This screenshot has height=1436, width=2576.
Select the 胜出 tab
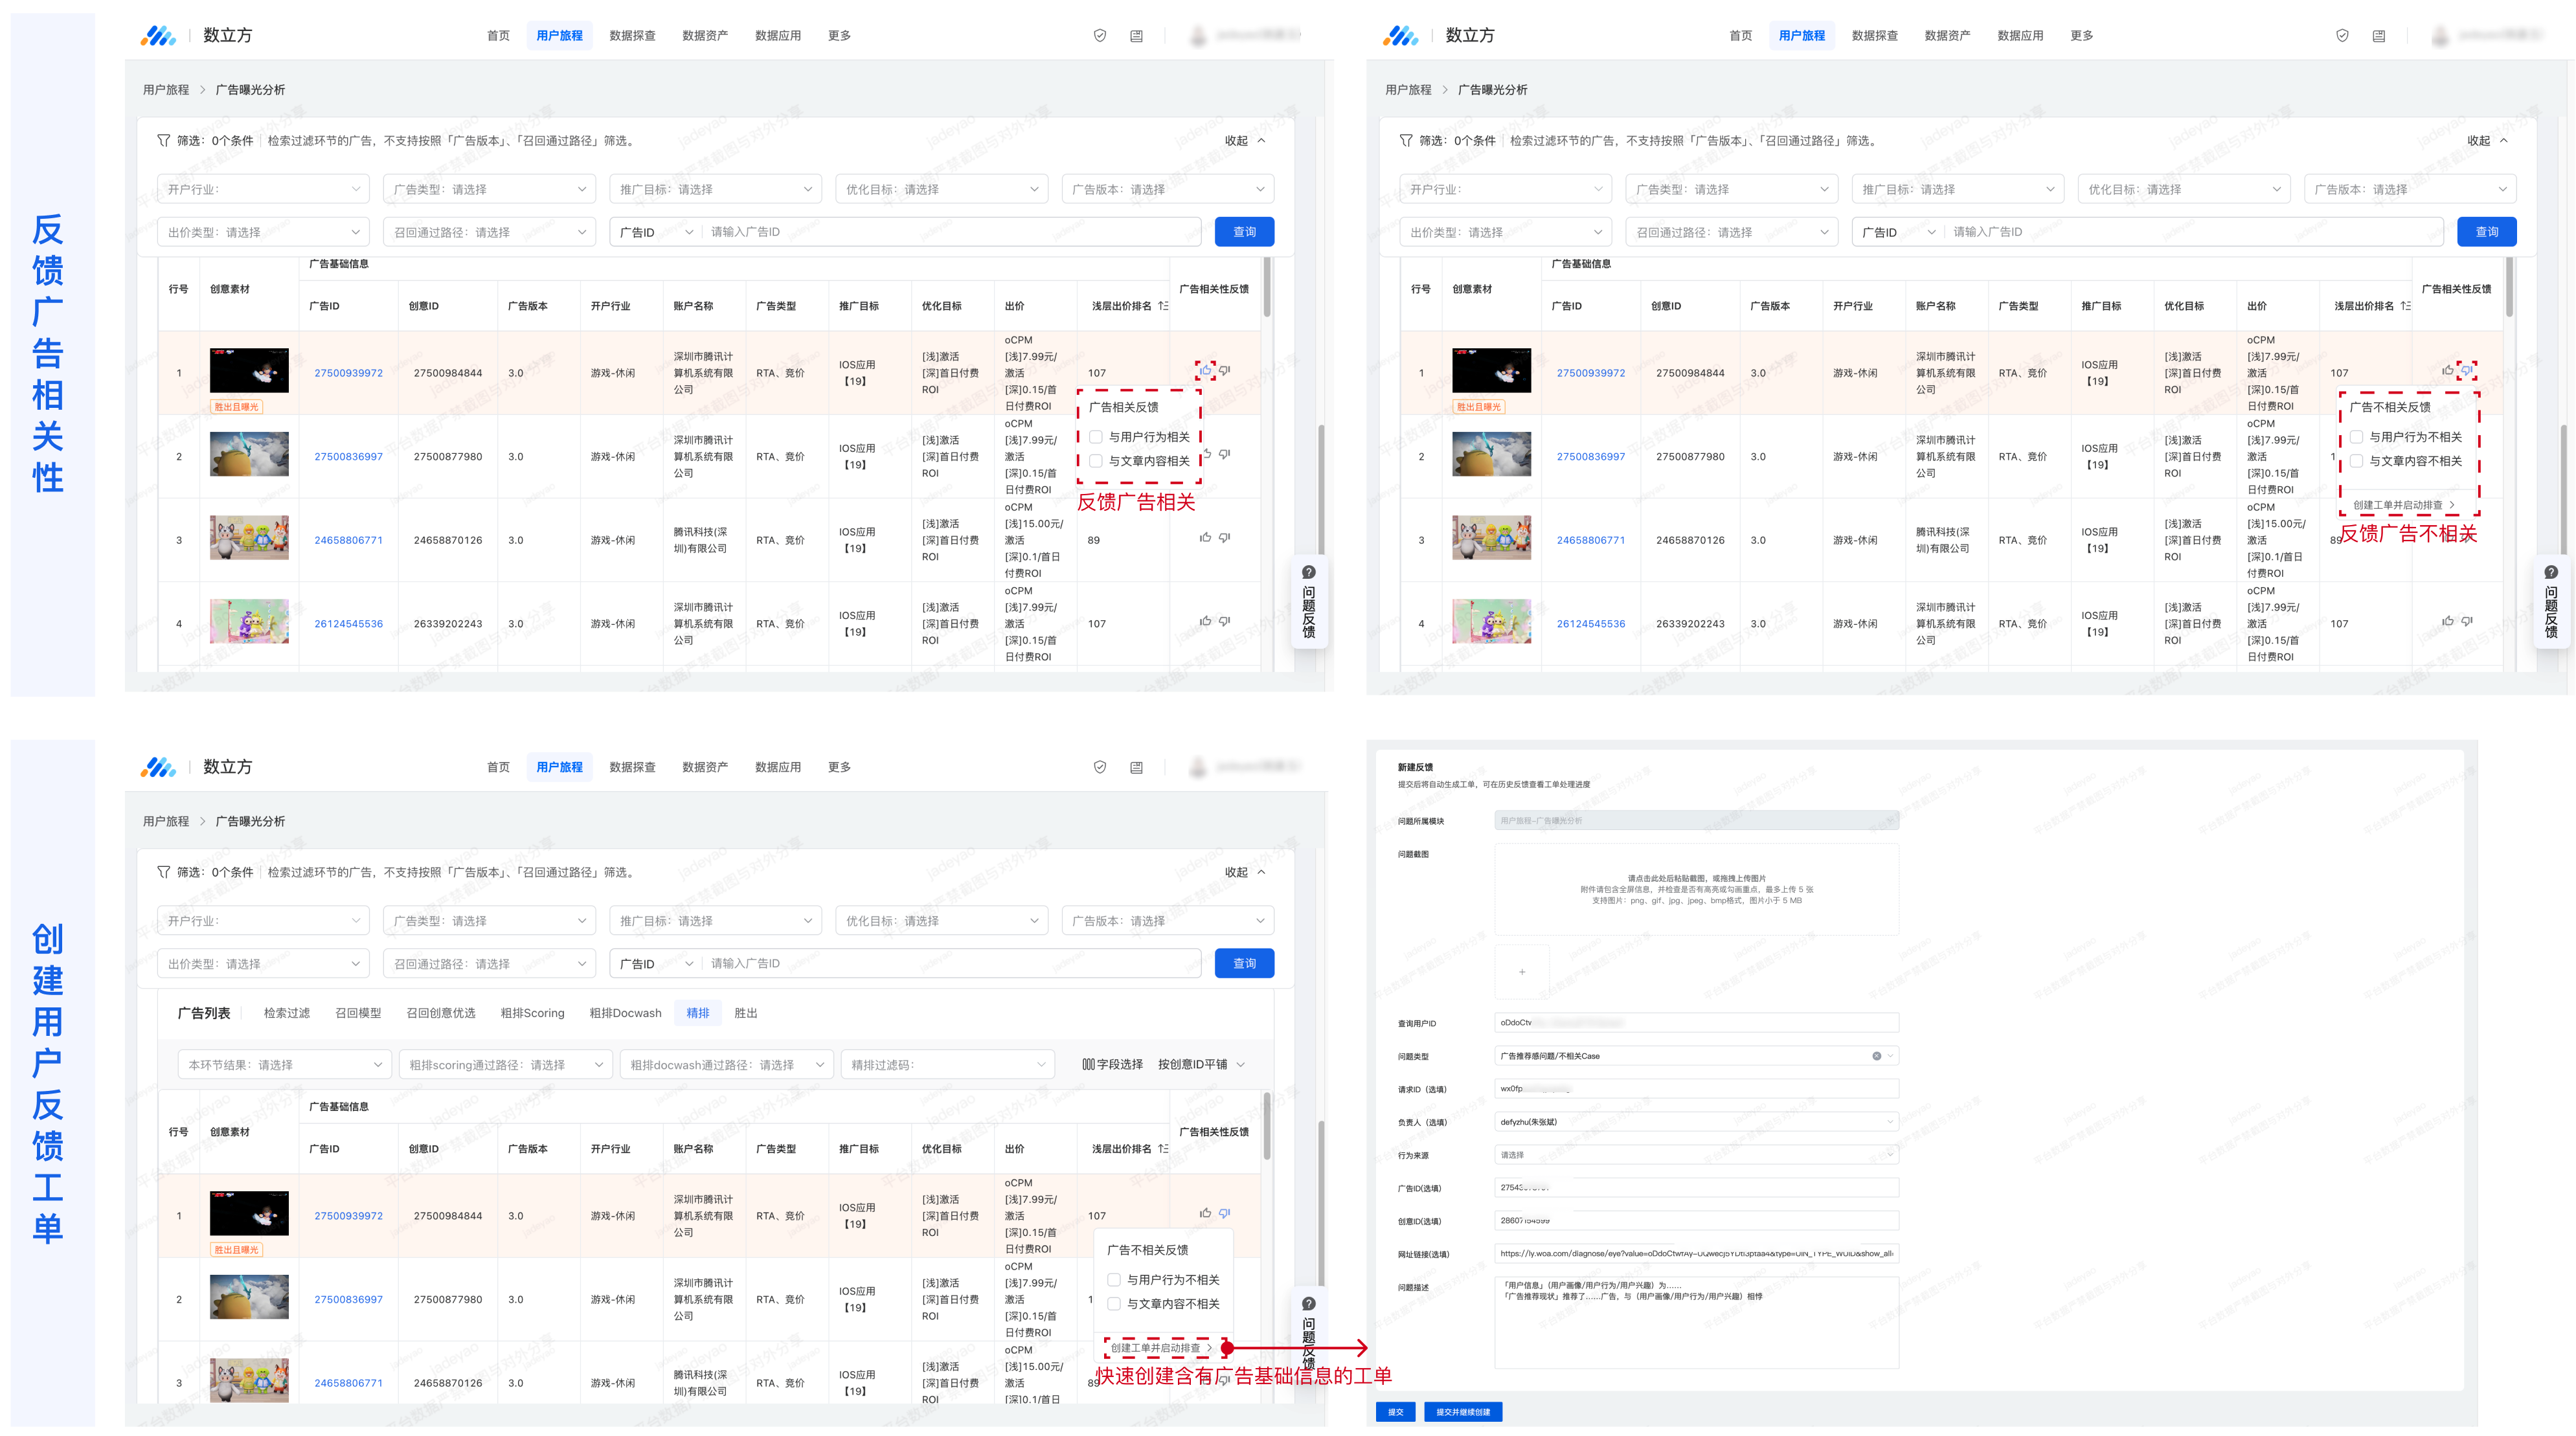[x=745, y=1013]
